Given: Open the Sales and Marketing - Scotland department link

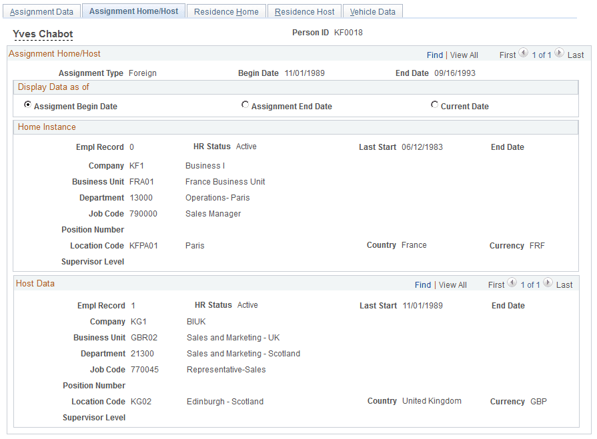Looking at the screenshot, I should coord(243,353).
